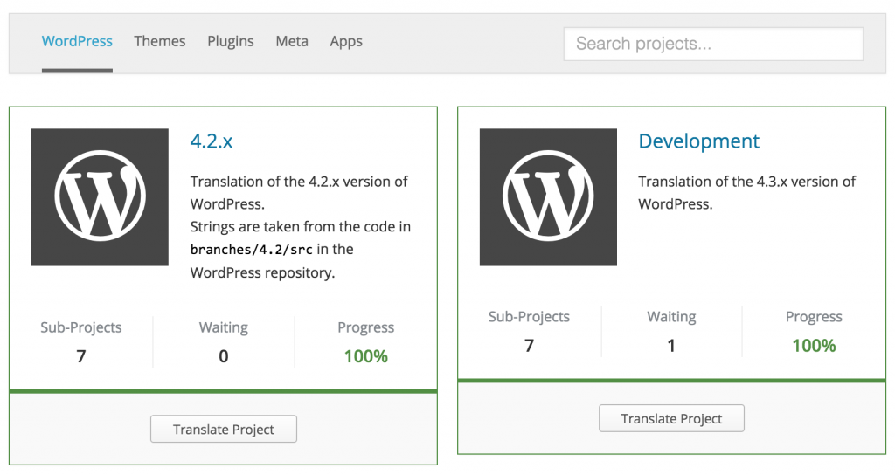
Task: Click the Waiting label on the Development card
Action: point(671,316)
